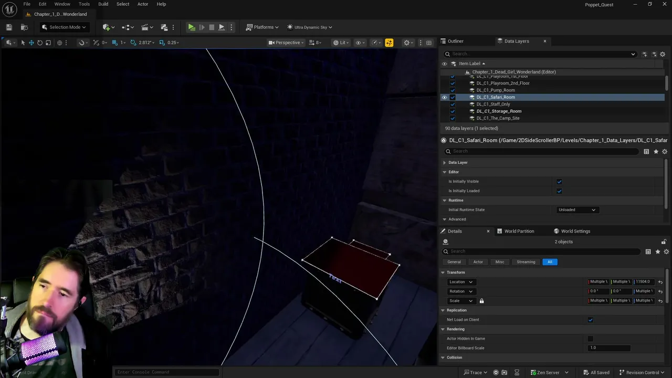Select the Scale gizmo tool
The height and width of the screenshot is (378, 672).
(48, 43)
